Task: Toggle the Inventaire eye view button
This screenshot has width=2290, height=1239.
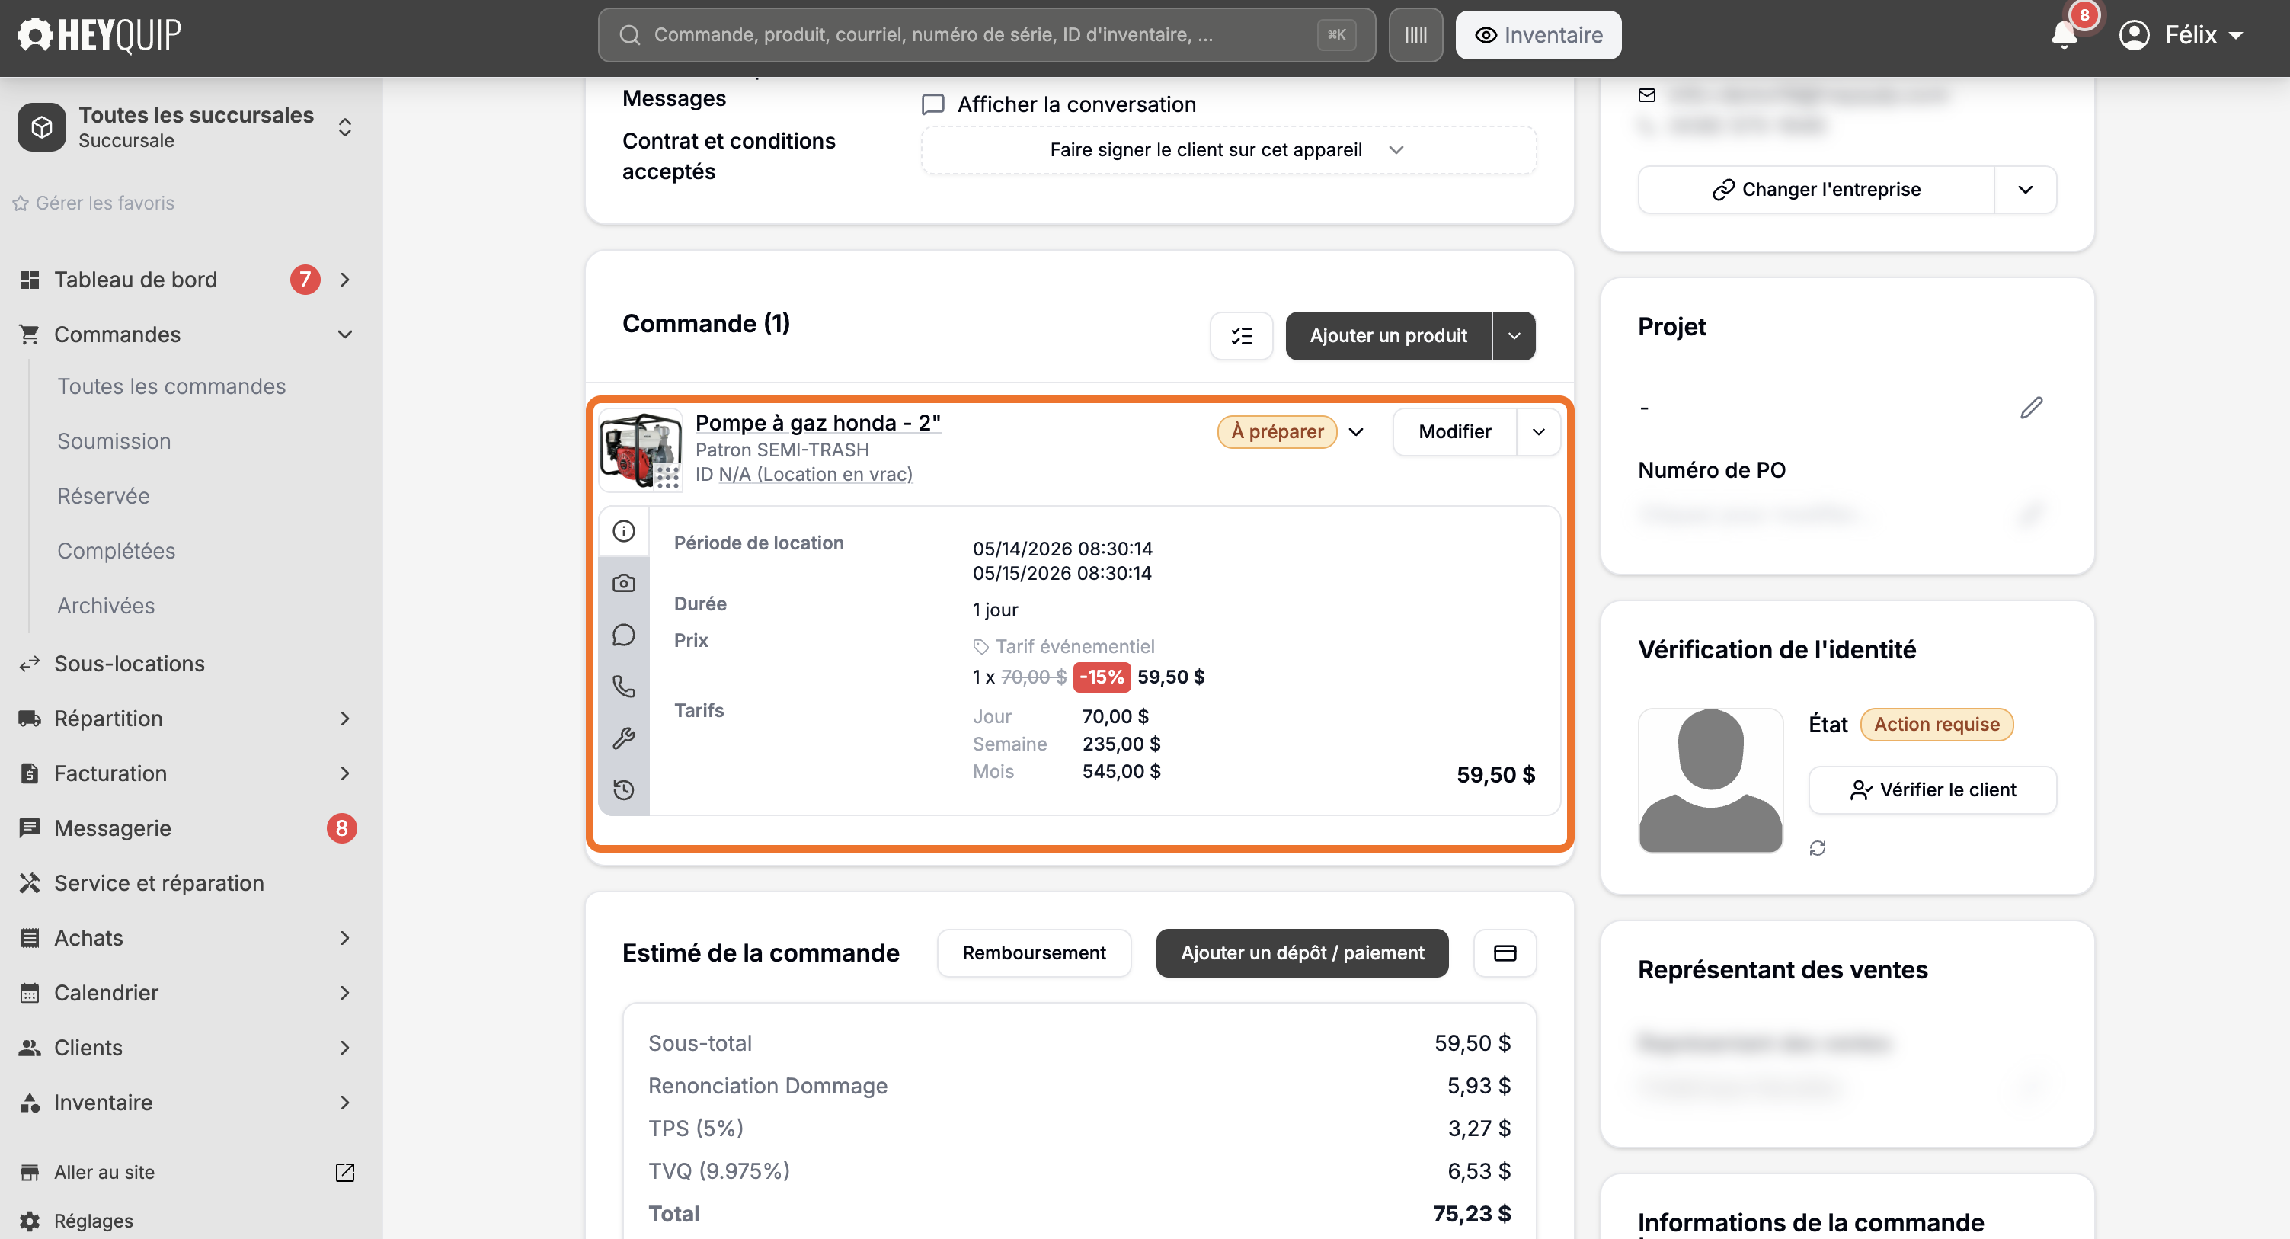Action: coord(1538,35)
